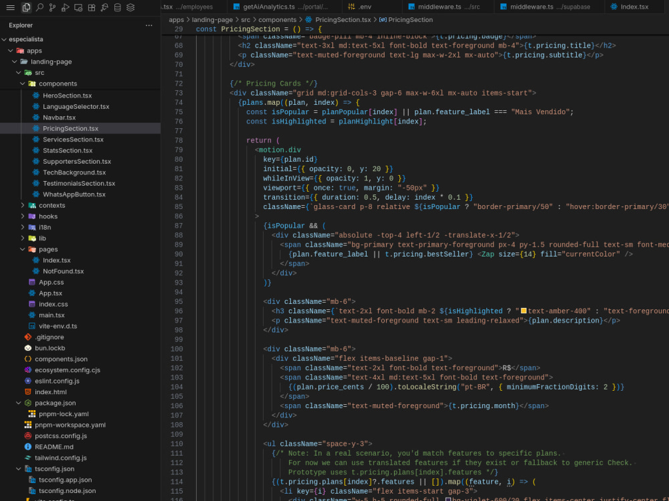The image size is (669, 501).
Task: Switch to the .env tab
Action: point(372,7)
